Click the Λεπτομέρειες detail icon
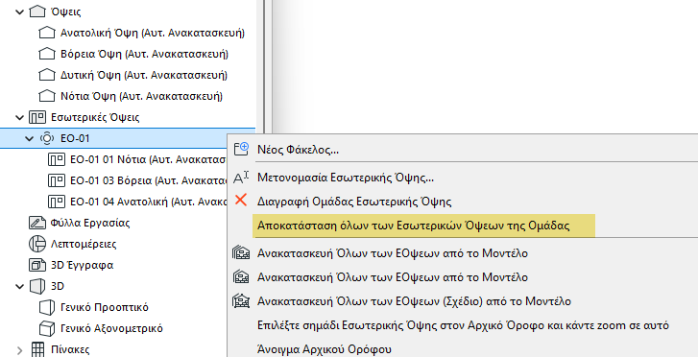The image size is (698, 357). (x=37, y=244)
